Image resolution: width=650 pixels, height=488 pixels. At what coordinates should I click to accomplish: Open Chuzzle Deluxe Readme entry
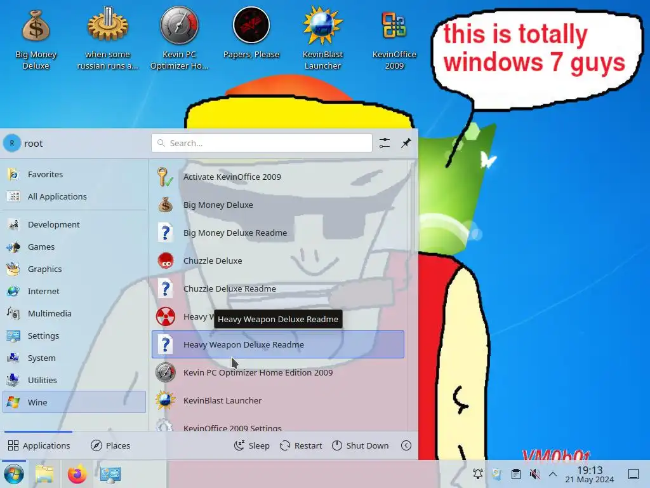tap(278, 289)
